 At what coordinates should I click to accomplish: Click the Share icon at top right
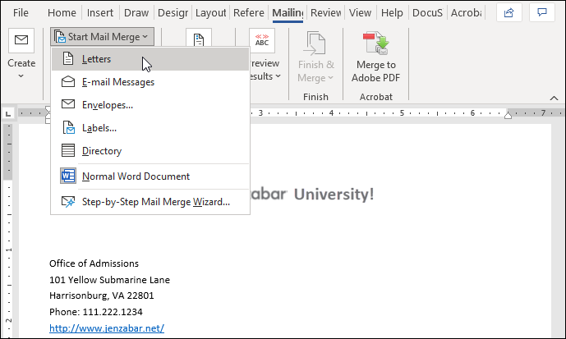pos(509,13)
